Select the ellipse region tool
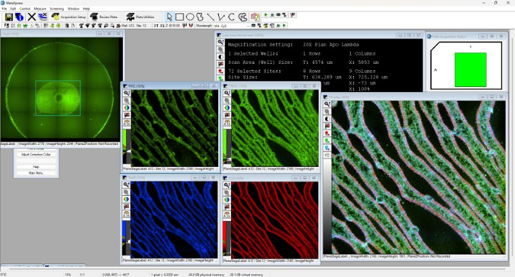 [190, 17]
